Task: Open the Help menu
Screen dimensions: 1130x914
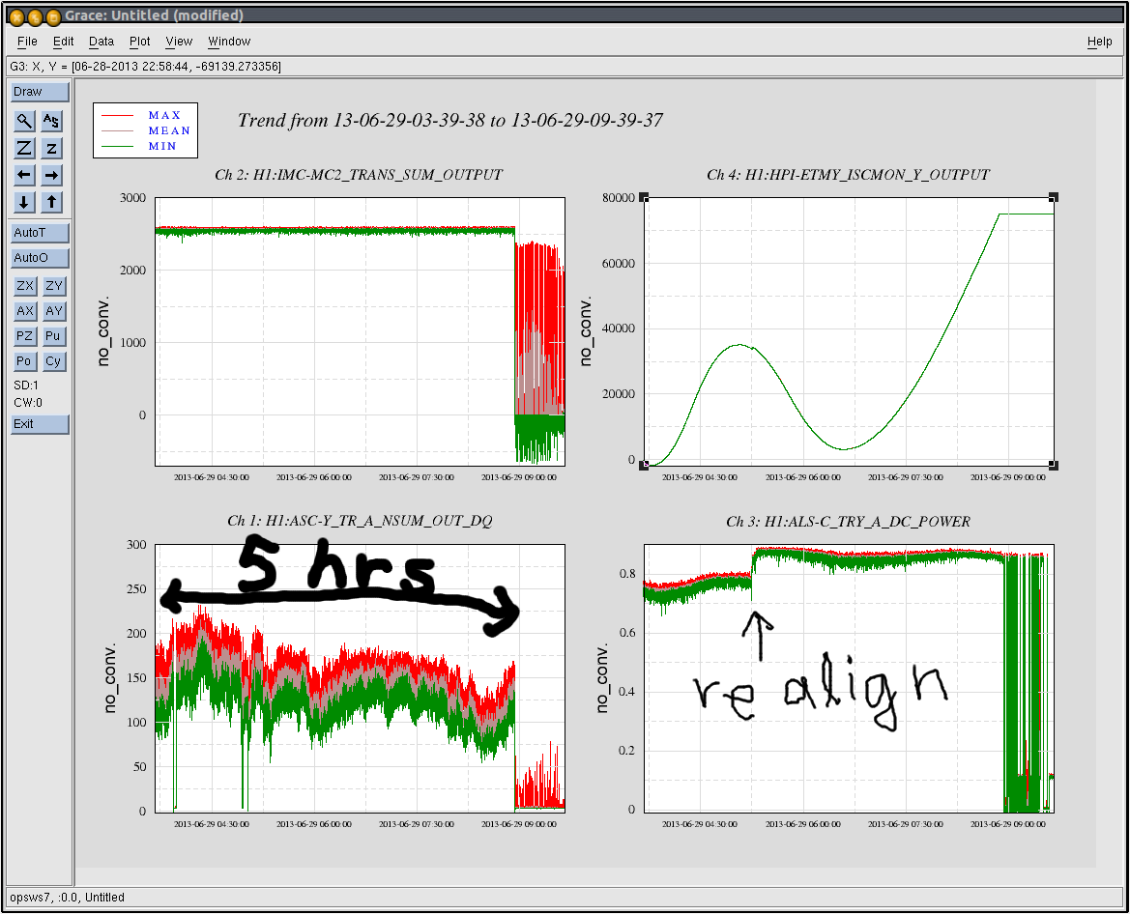Action: 1099,42
